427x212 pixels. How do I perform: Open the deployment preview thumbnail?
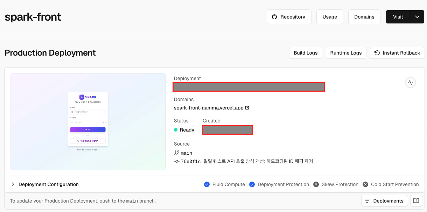87,121
